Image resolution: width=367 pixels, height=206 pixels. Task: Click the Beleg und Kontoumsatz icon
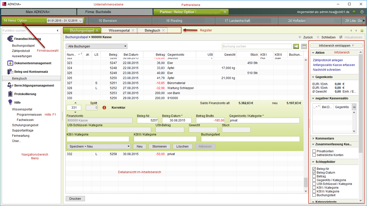pos(10,72)
